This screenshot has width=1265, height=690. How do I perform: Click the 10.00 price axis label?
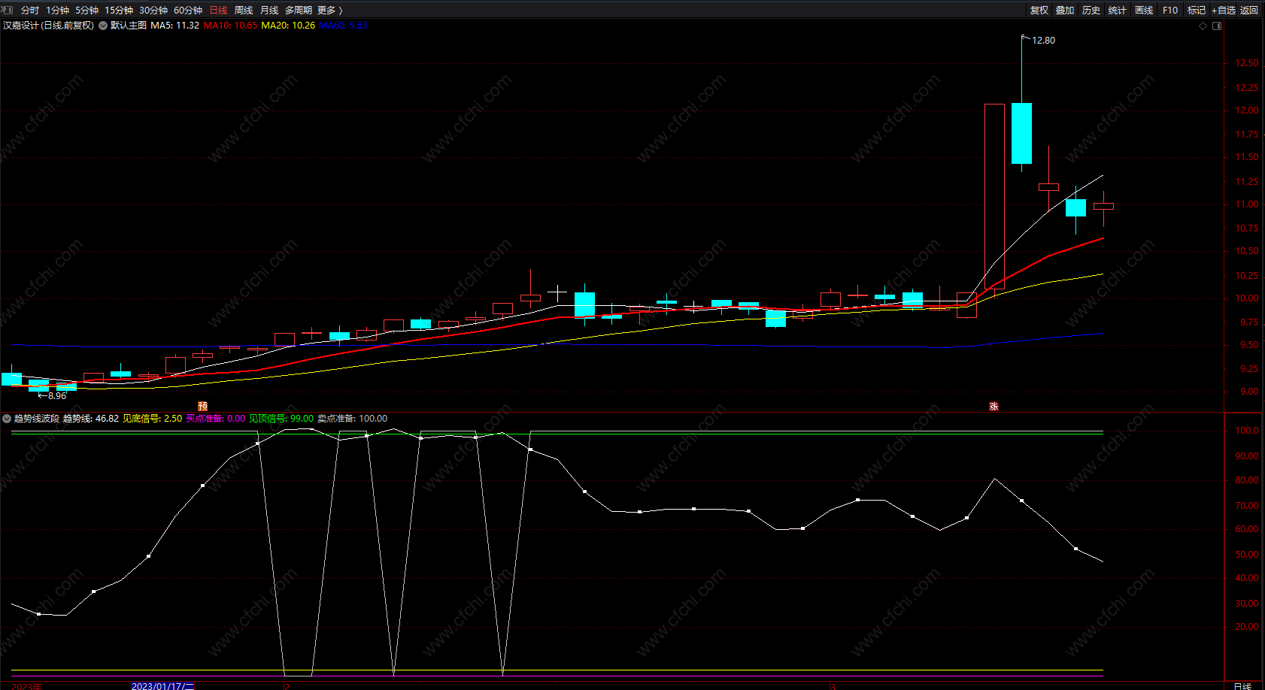tap(1247, 298)
